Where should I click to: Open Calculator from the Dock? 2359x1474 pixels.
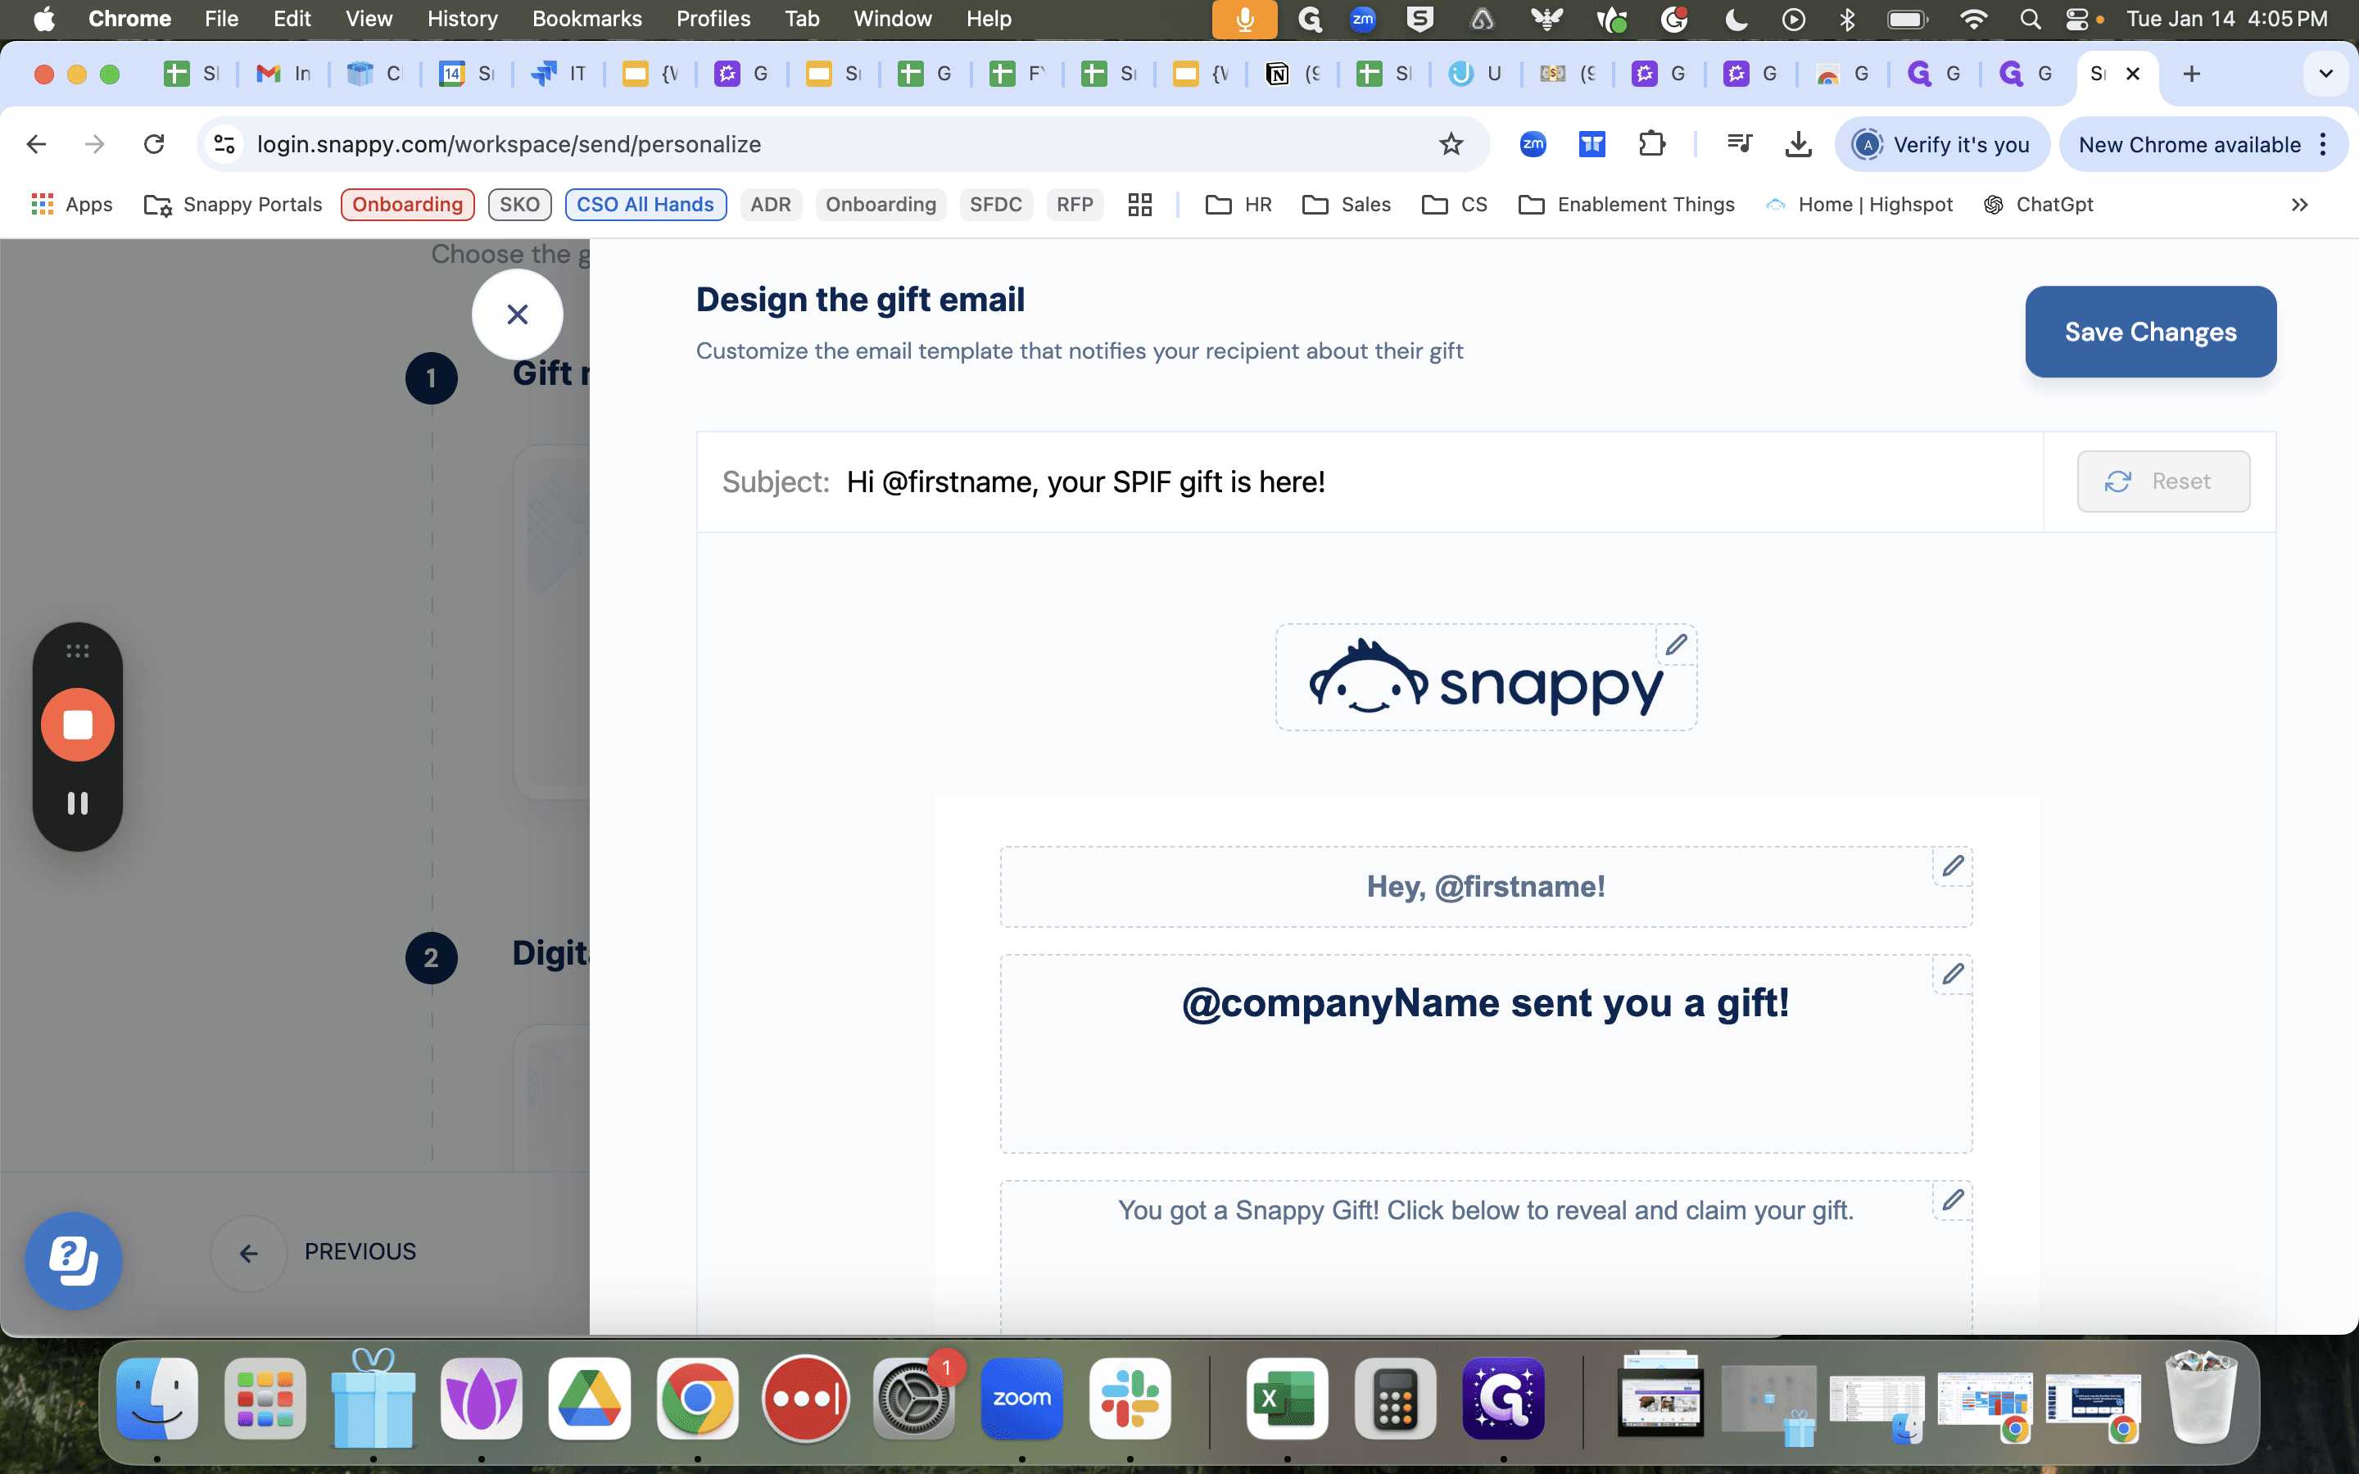1395,1398
